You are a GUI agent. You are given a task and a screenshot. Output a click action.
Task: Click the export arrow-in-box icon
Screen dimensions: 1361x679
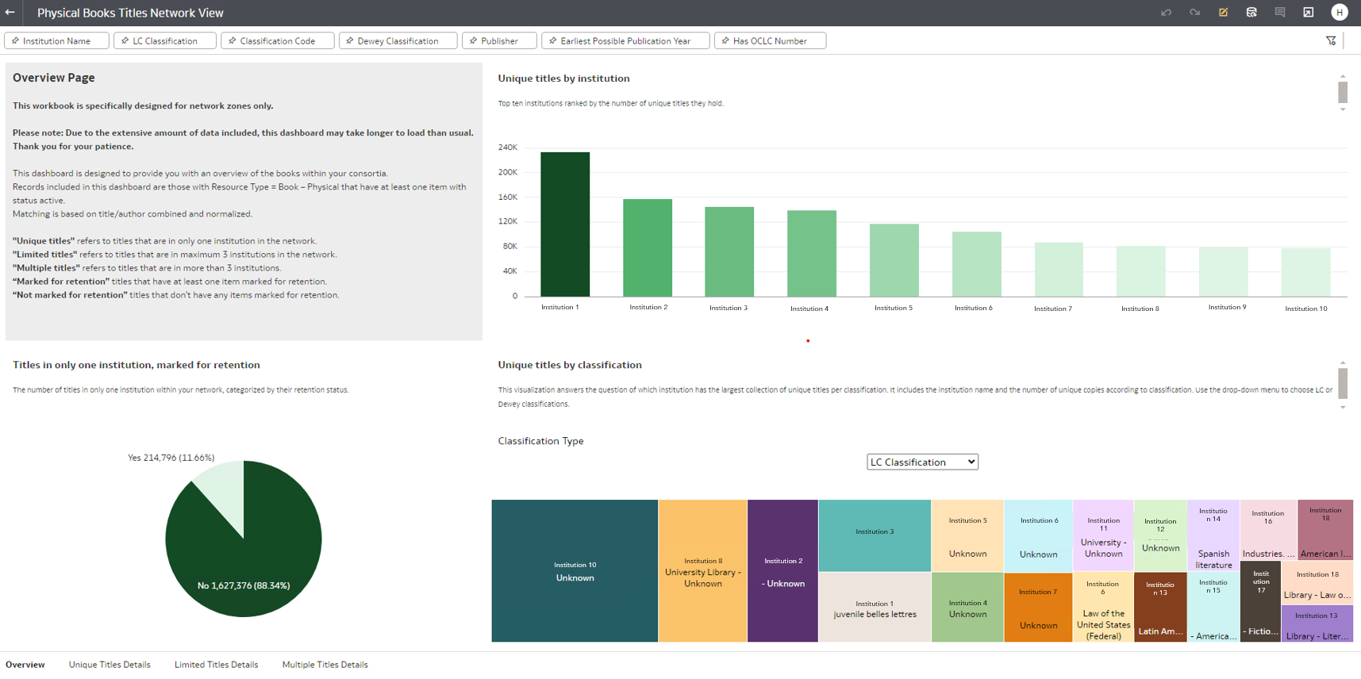tap(1309, 13)
